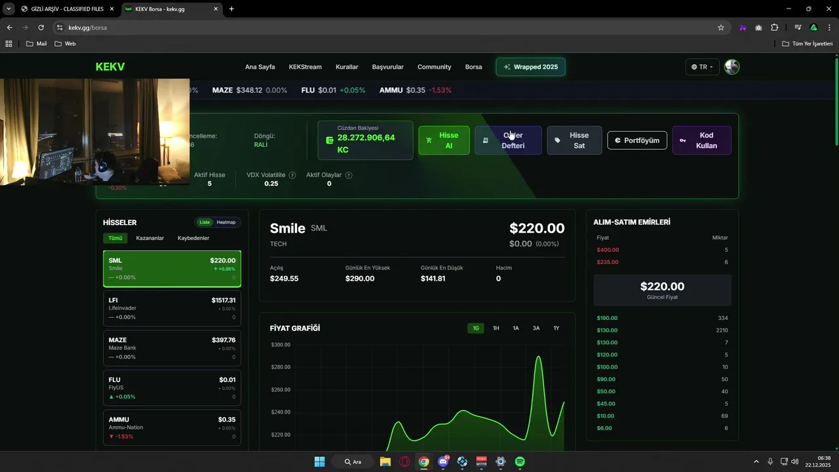
Task: Set chart range to 3A
Action: 536,328
